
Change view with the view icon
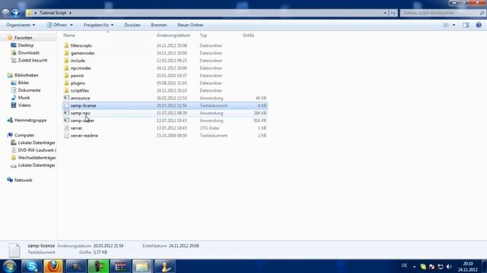click(x=446, y=25)
